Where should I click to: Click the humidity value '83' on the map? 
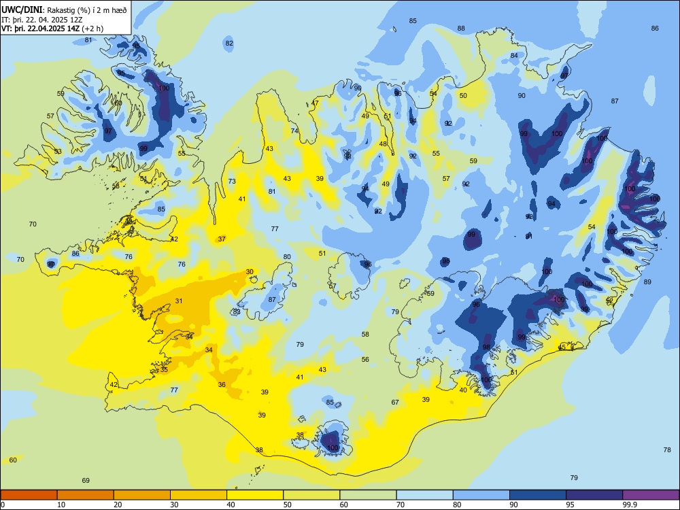tap(237, 311)
